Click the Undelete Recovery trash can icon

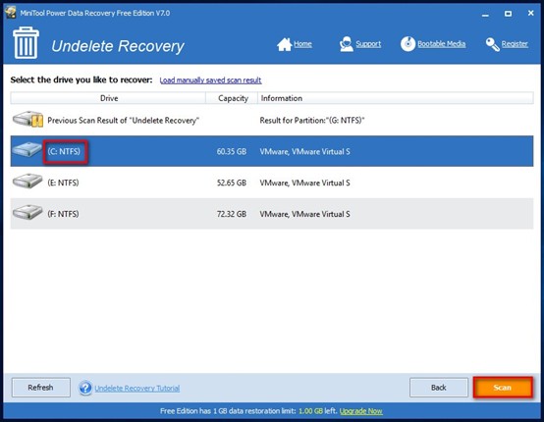pos(26,42)
